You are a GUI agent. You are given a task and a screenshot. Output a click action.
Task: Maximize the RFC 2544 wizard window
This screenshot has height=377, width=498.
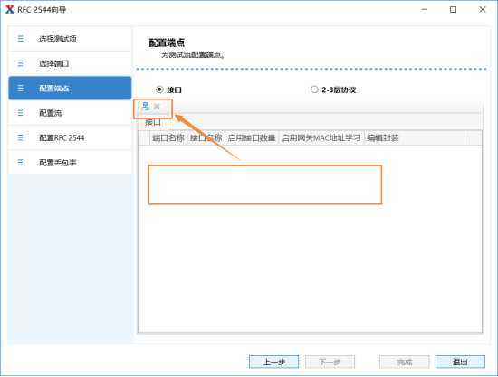tap(454, 10)
